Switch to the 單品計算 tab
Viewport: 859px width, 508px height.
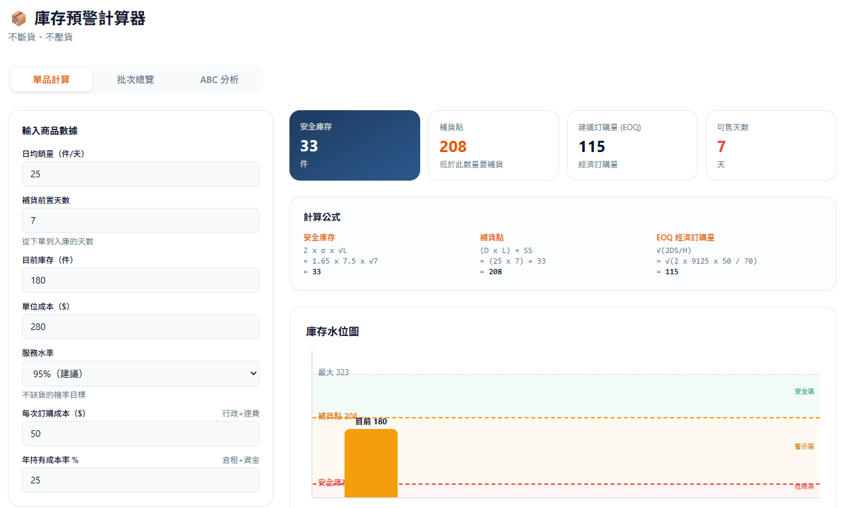tap(51, 80)
